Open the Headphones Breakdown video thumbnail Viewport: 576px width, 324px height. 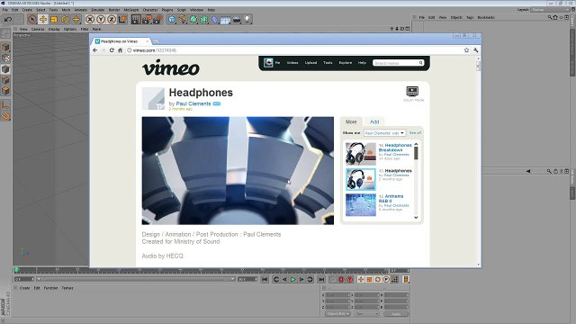pyautogui.click(x=361, y=154)
